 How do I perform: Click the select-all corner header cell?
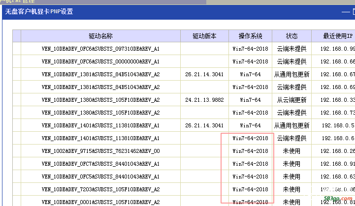17,36
